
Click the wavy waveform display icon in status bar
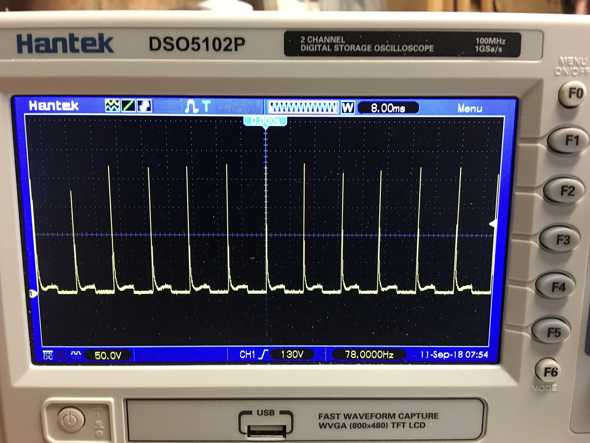pos(112,106)
